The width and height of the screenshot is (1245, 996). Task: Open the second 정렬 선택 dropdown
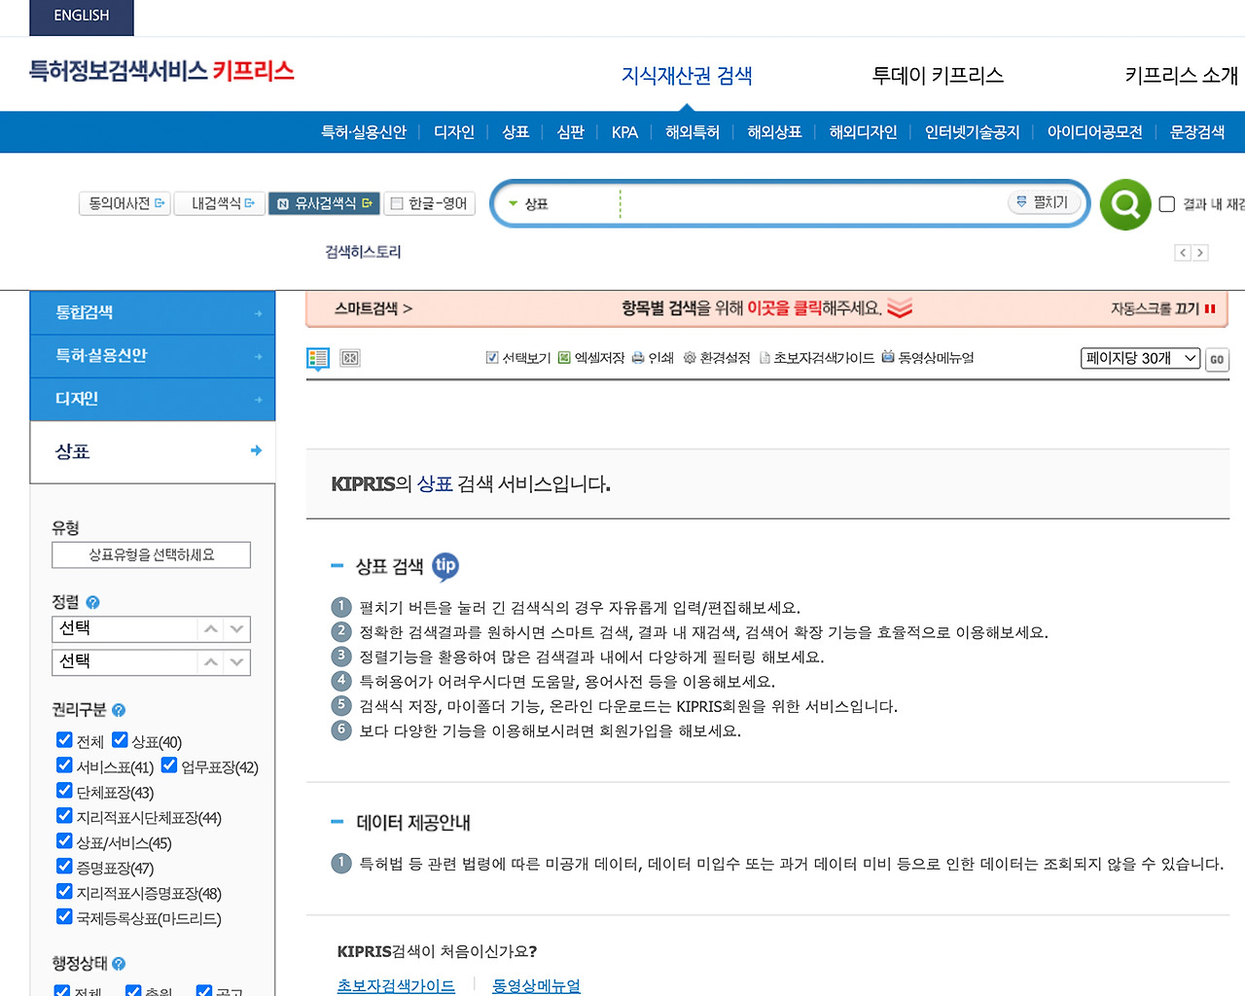[x=151, y=662]
